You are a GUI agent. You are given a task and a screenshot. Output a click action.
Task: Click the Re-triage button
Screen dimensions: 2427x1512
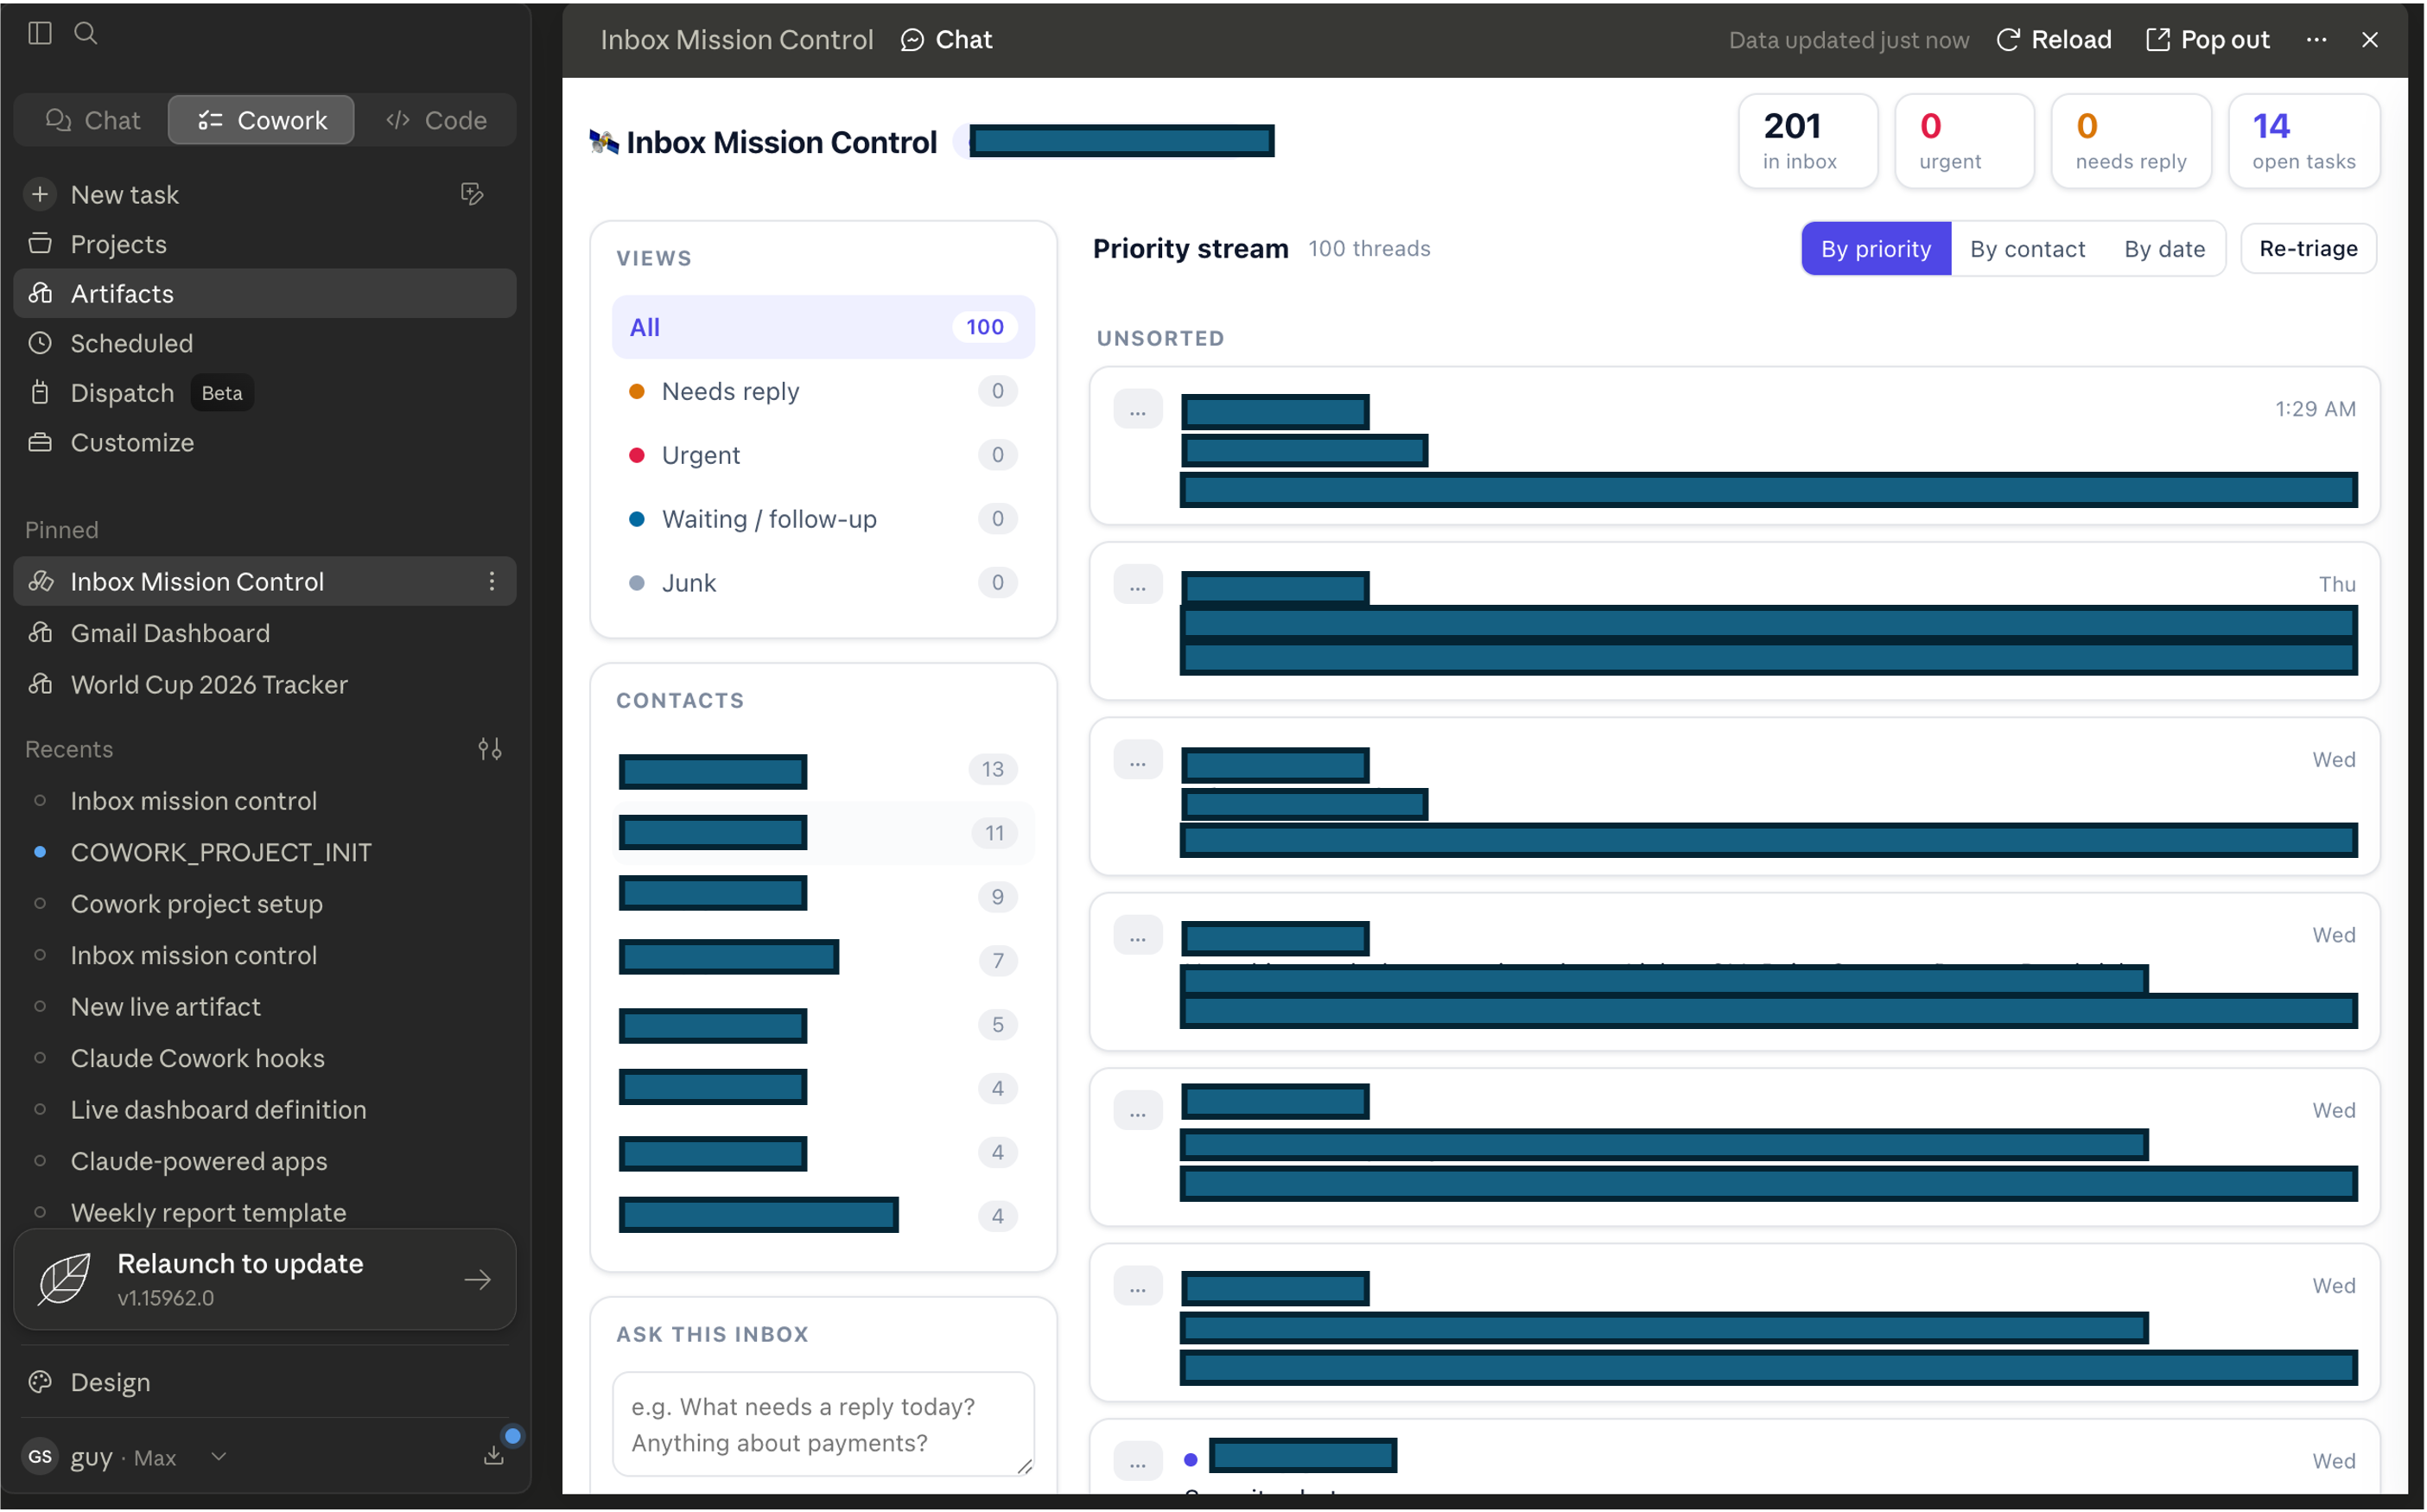coord(2309,249)
